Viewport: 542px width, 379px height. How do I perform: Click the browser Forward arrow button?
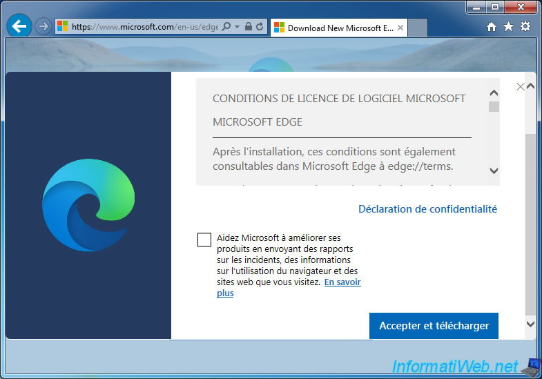(43, 27)
